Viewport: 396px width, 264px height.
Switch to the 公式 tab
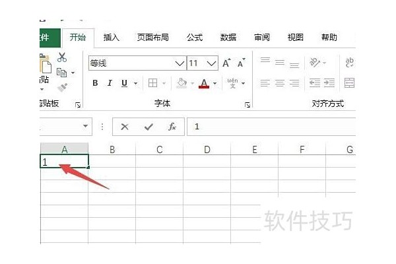pyautogui.click(x=195, y=38)
